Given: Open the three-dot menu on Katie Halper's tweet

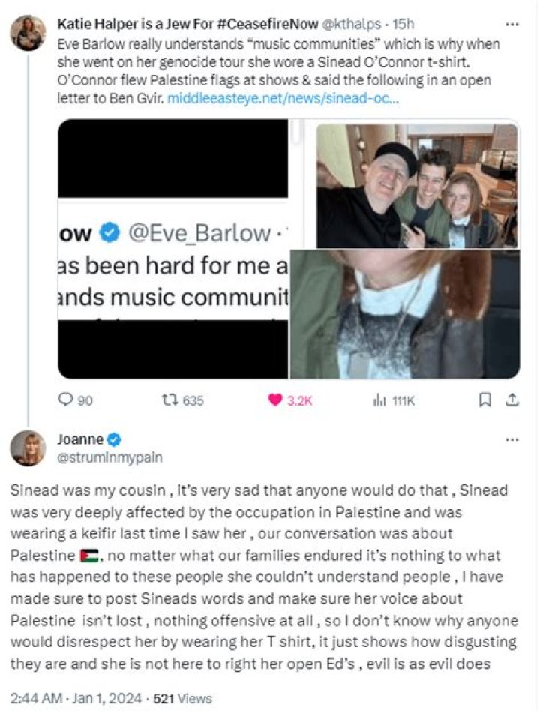Looking at the screenshot, I should (x=512, y=24).
